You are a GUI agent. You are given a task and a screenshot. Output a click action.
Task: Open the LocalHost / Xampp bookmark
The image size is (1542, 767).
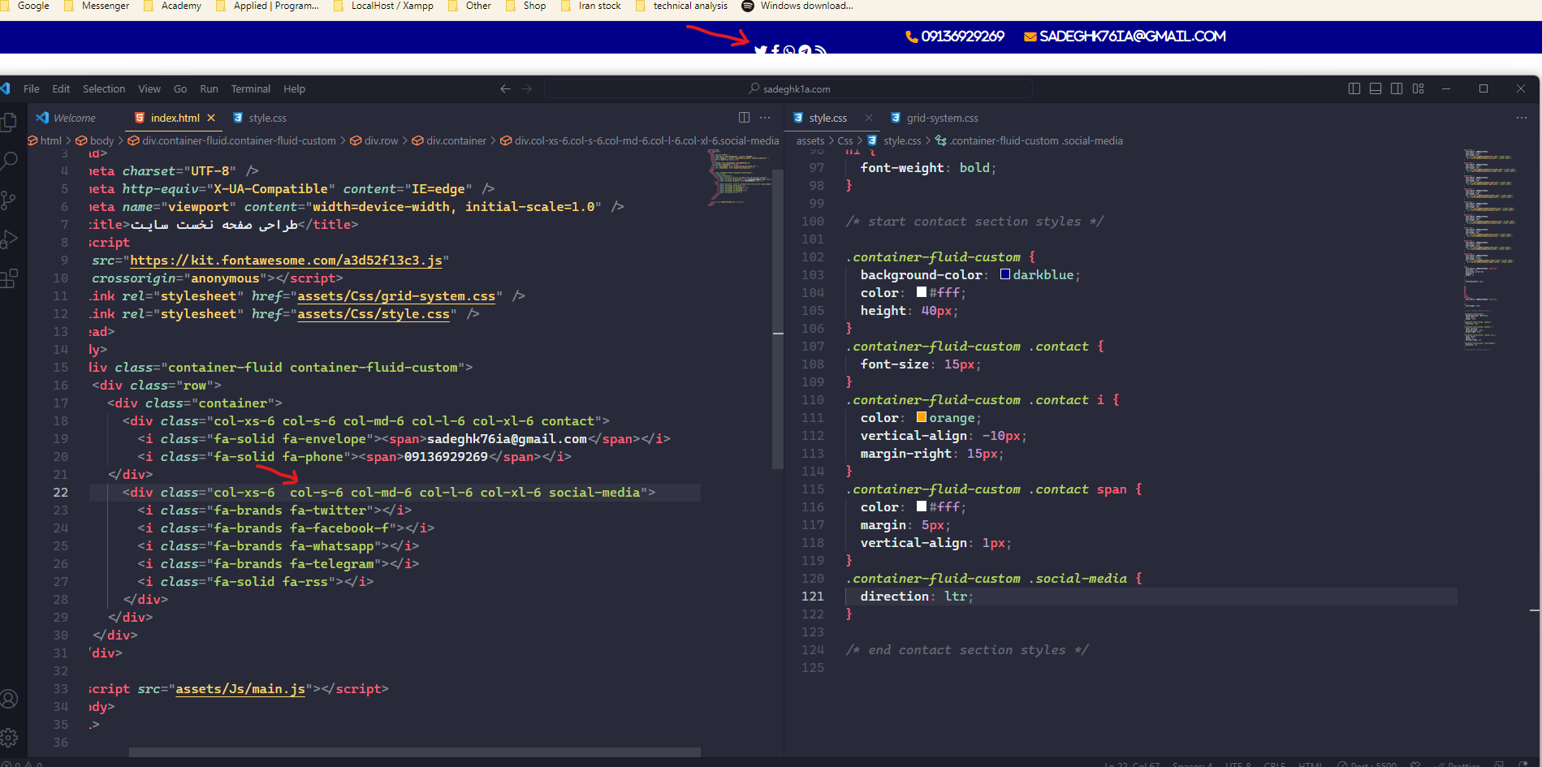click(383, 6)
